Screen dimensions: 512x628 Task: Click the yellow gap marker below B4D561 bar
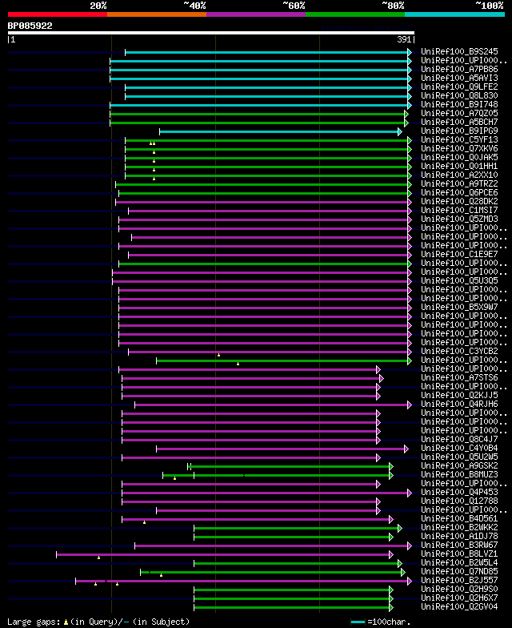pyautogui.click(x=144, y=522)
